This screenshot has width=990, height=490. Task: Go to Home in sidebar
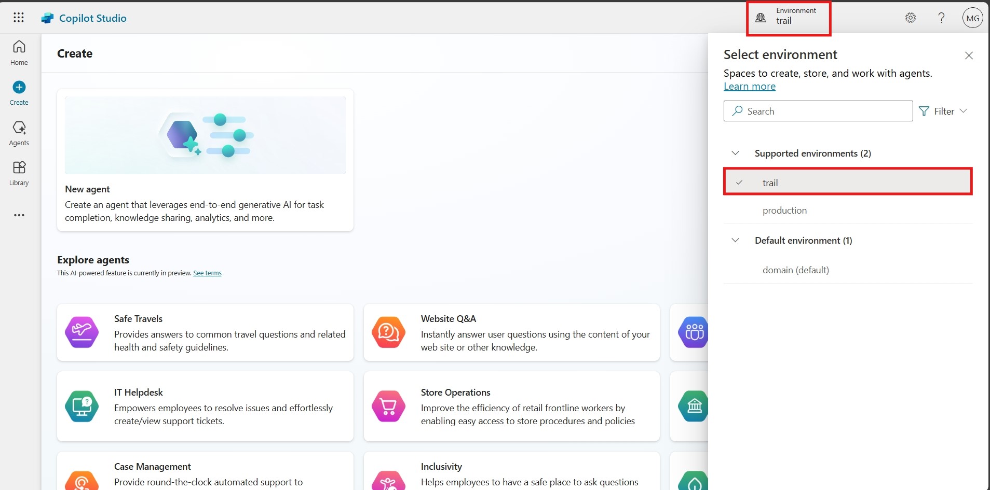pyautogui.click(x=19, y=53)
